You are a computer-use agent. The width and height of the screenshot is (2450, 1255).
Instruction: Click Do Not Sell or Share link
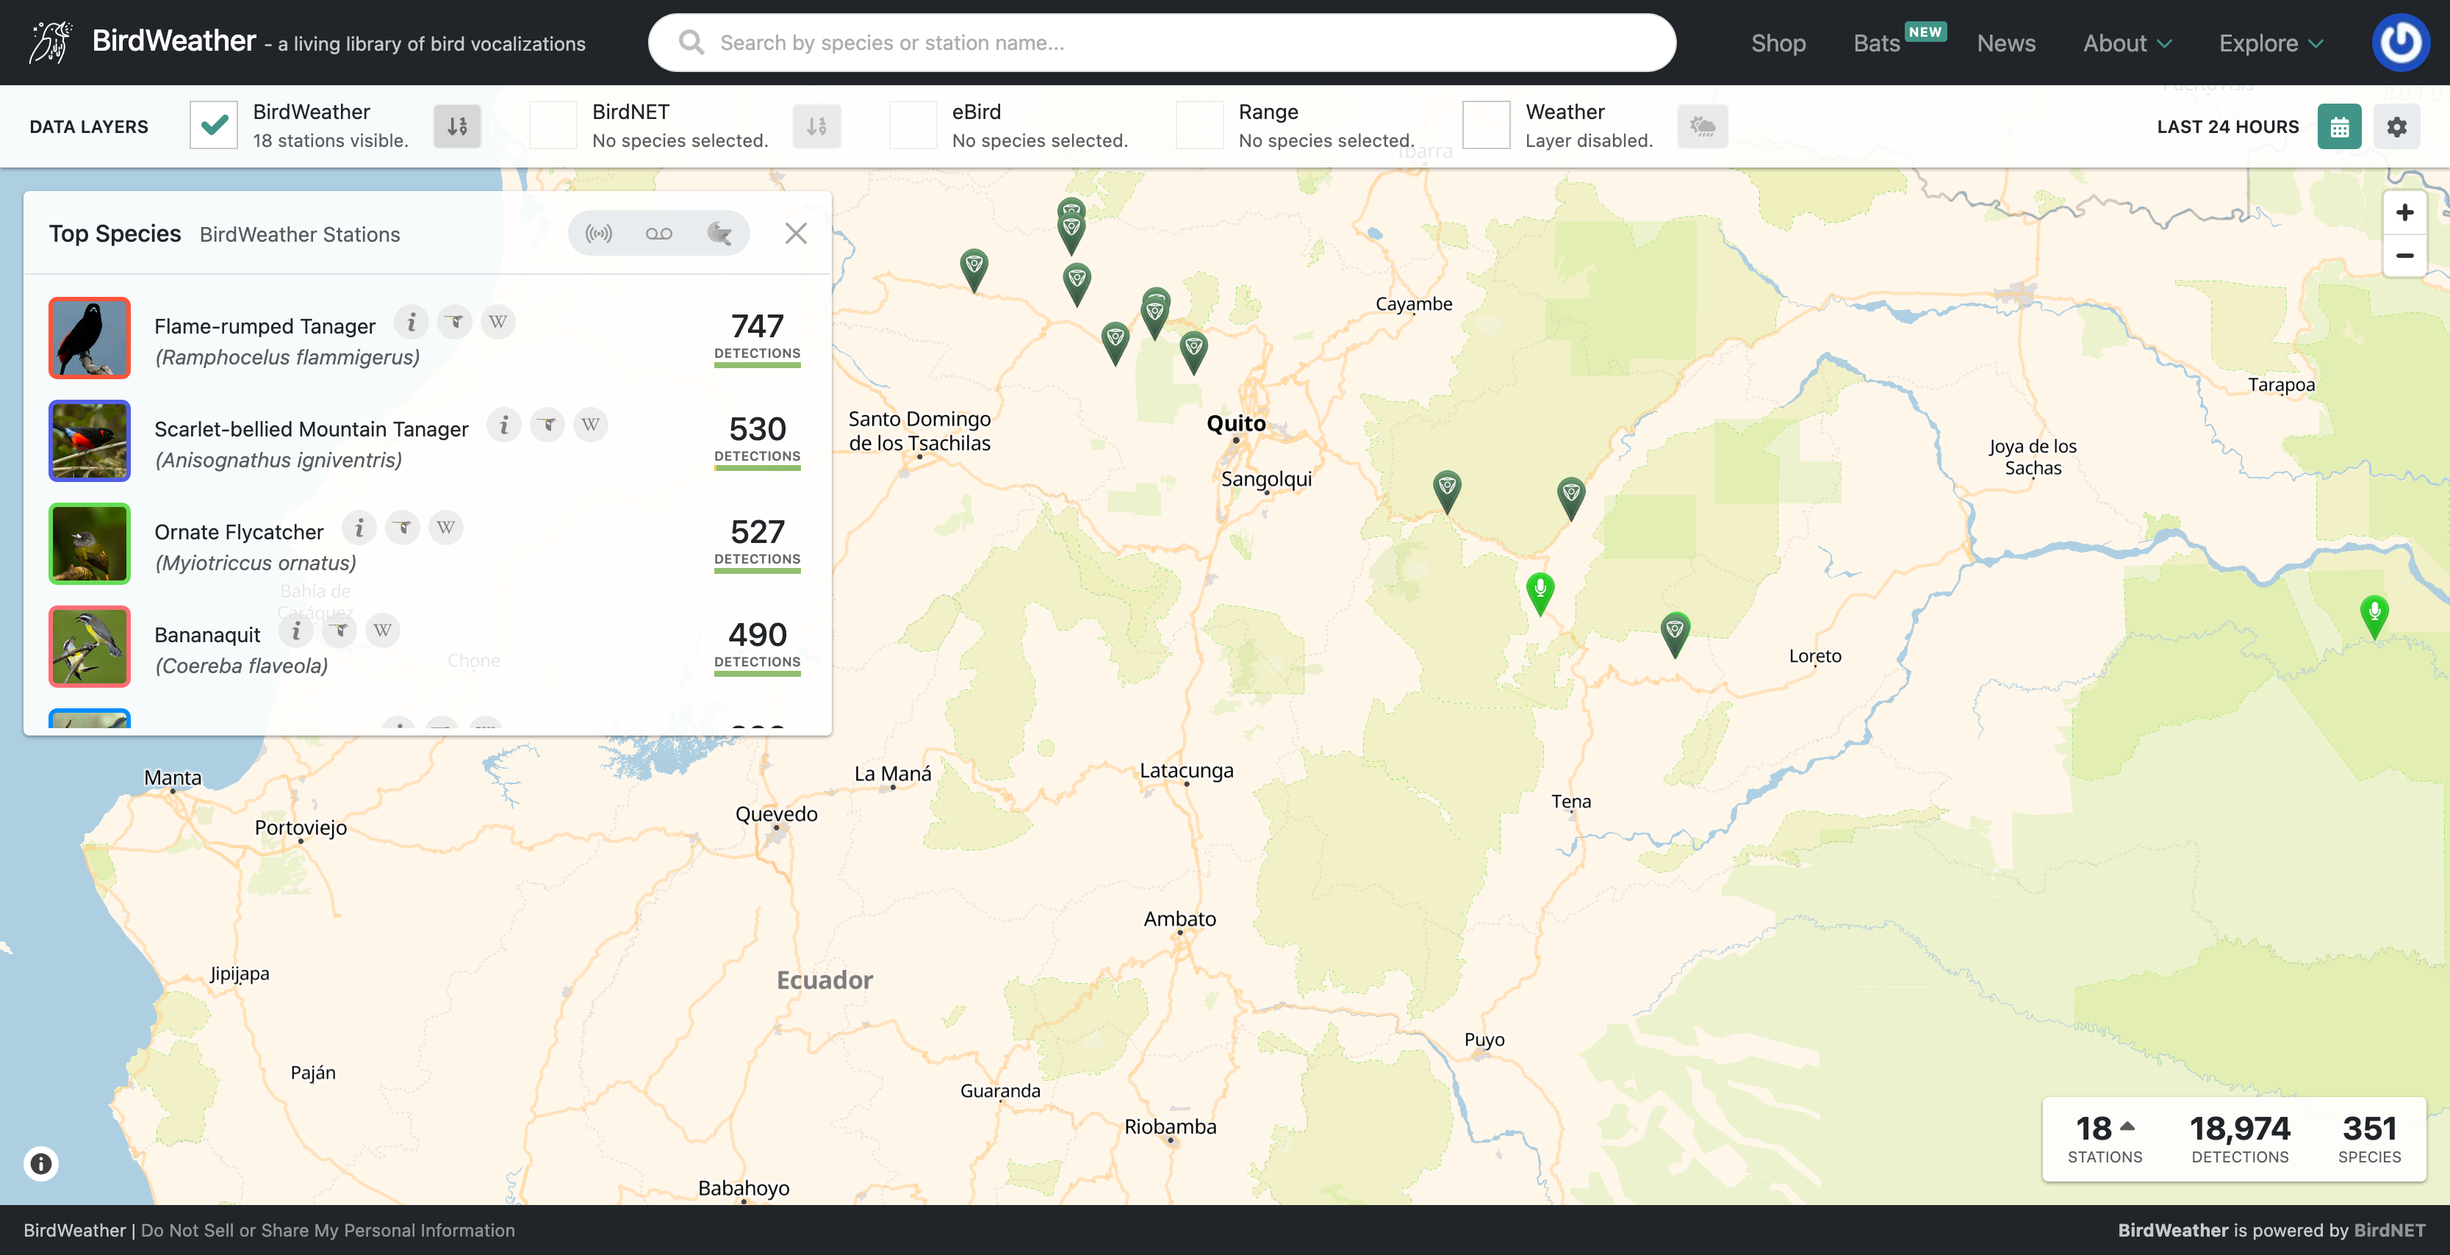click(328, 1230)
